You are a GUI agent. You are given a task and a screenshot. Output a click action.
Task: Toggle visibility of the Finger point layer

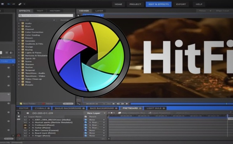(x=25, y=136)
